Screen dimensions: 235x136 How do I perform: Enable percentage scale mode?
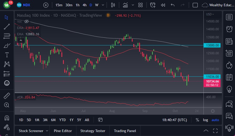[x=197, y=120]
